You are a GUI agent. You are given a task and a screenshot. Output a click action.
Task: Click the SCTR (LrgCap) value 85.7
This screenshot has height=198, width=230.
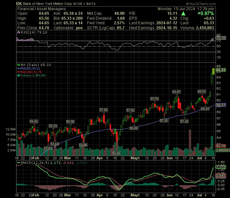click(x=121, y=28)
